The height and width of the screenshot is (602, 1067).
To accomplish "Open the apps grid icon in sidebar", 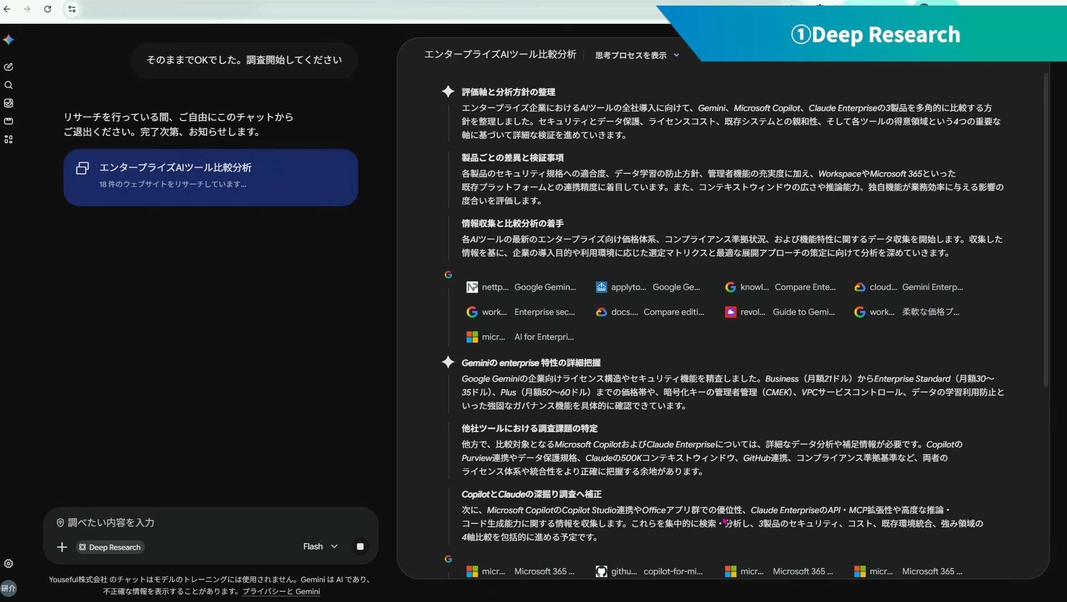I will [9, 139].
